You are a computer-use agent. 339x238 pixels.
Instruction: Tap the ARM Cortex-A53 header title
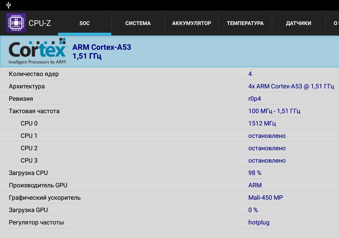click(102, 47)
